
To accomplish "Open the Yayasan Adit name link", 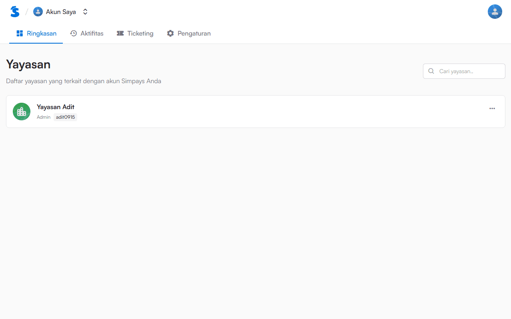I will (x=56, y=107).
